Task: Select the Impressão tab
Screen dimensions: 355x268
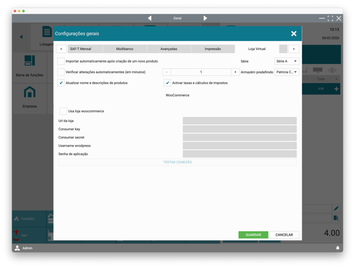Action: (x=213, y=49)
